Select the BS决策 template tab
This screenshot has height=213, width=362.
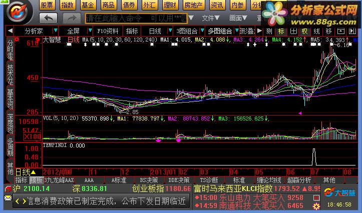click(149, 180)
